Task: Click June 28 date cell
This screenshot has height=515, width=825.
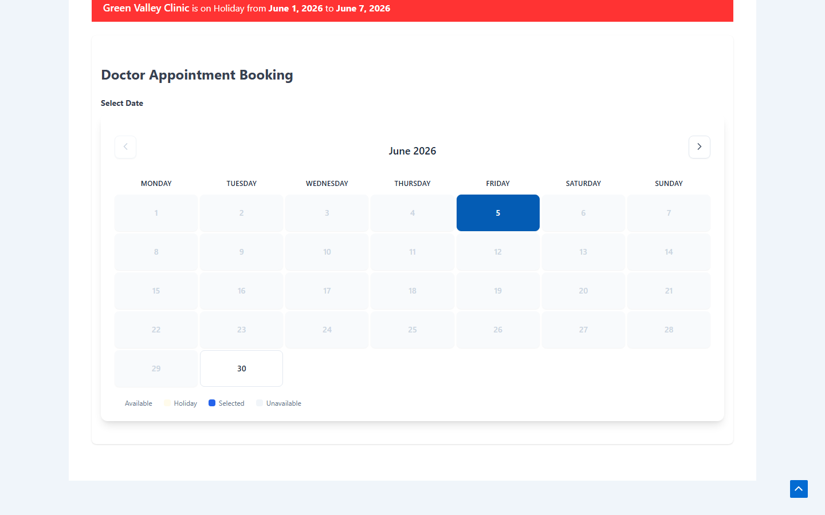Action: point(669,330)
